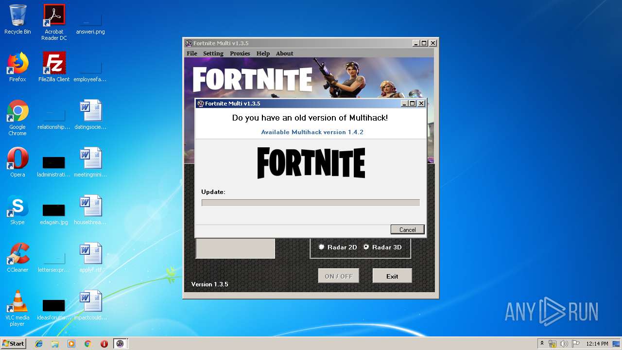
Task: Launch CCleaner desktop shortcut
Action: [17, 258]
